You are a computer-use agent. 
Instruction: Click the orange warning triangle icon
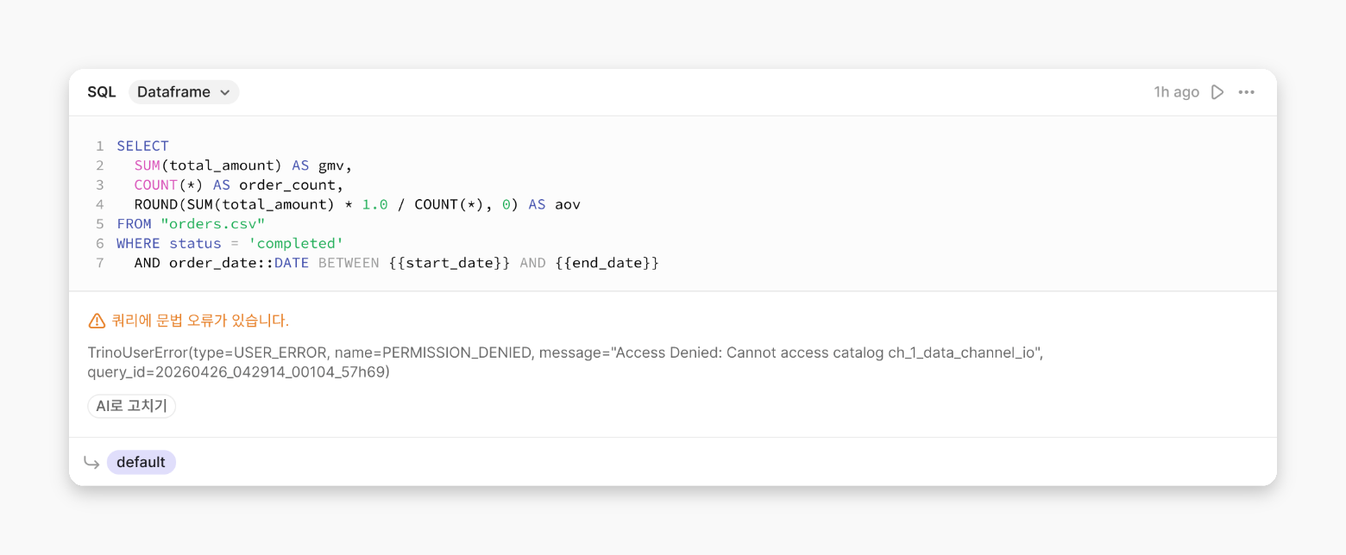pyautogui.click(x=97, y=321)
